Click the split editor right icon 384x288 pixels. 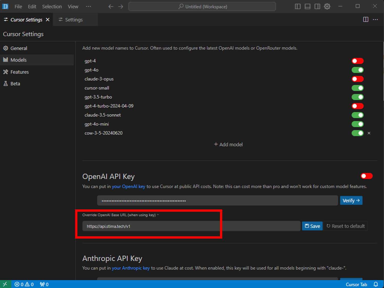[366, 19]
